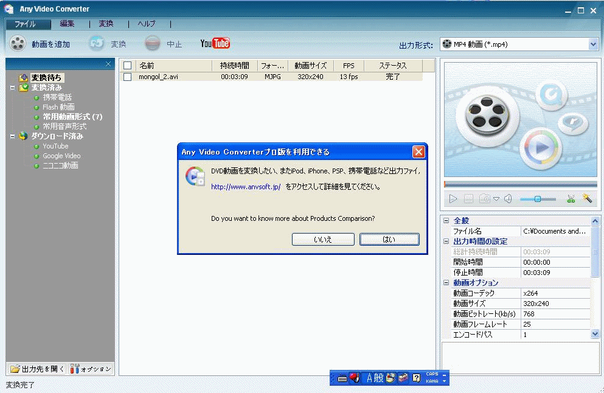604x393 pixels.
Task: Open the 出力形式 MP4 format dropdown
Action: point(593,44)
